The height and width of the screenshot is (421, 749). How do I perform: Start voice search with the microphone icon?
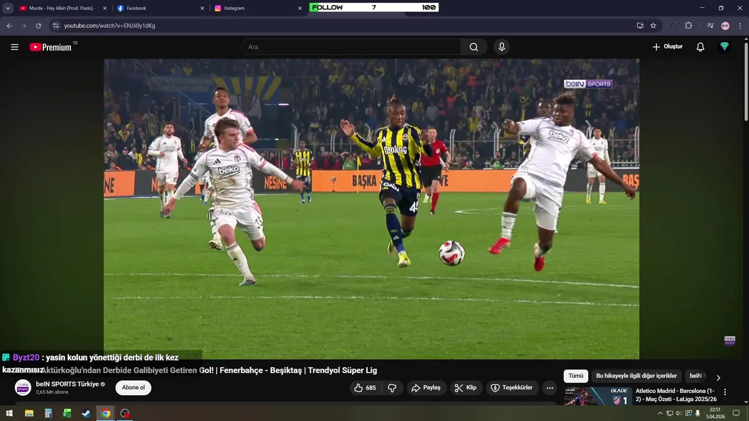click(x=501, y=47)
